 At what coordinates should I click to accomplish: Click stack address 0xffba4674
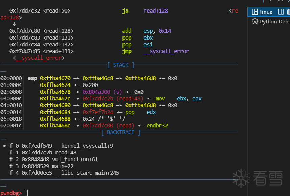(x=55, y=85)
